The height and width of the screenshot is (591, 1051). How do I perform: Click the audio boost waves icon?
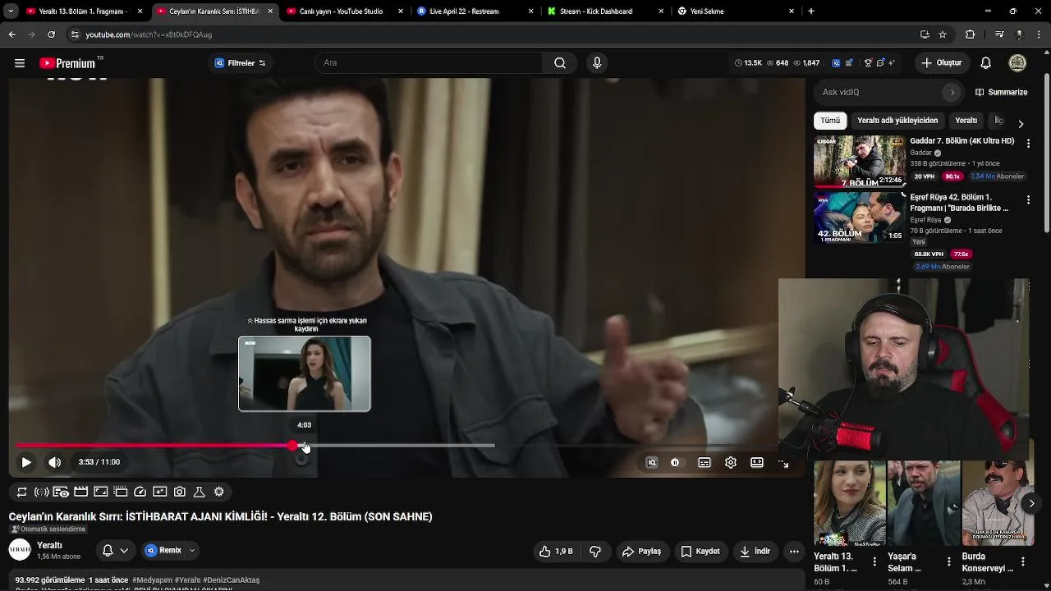point(41,492)
